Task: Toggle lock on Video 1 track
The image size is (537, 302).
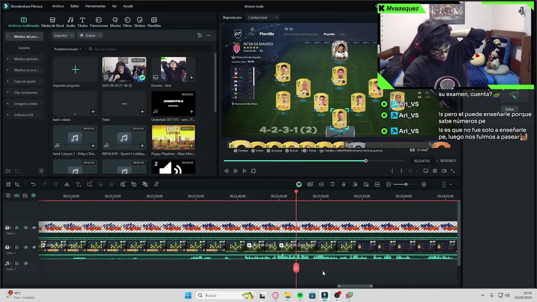Action: [17, 247]
